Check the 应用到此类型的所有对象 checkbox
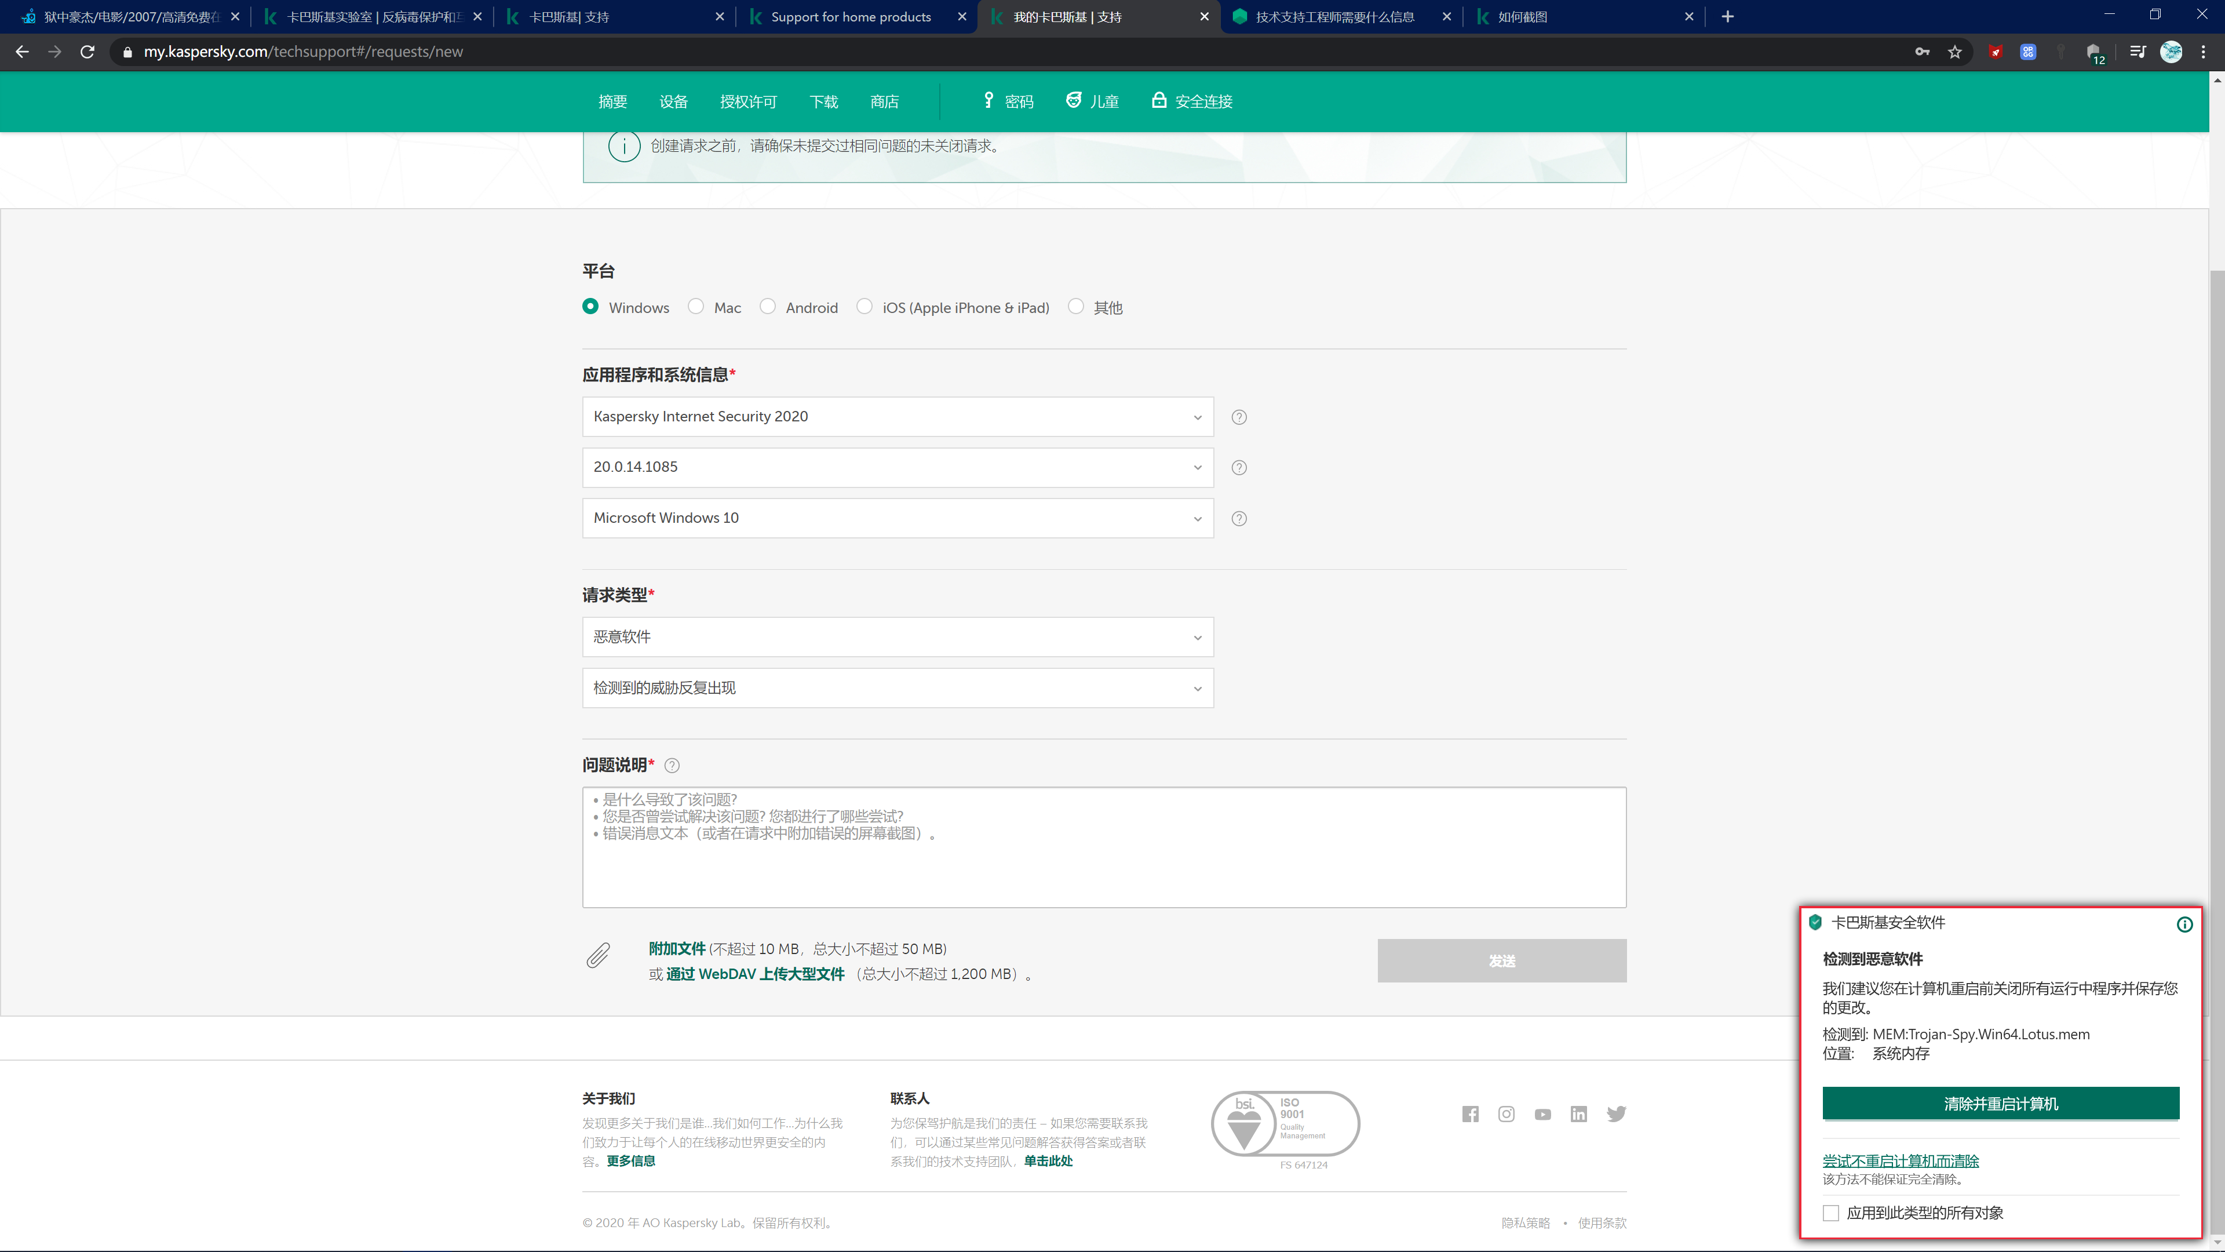The width and height of the screenshot is (2225, 1252). click(x=1830, y=1213)
